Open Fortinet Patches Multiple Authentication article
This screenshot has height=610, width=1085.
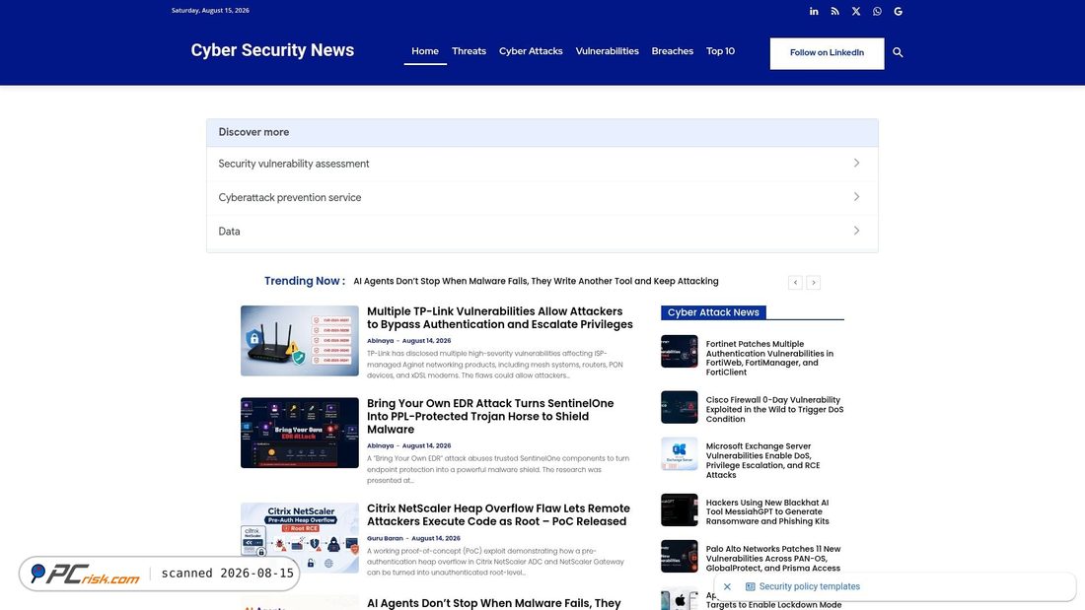pyautogui.click(x=769, y=359)
